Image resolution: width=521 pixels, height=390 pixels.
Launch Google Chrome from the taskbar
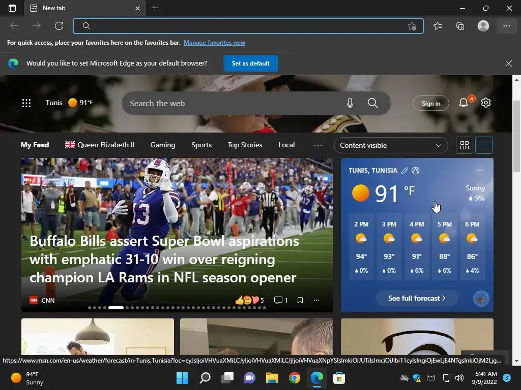point(295,378)
